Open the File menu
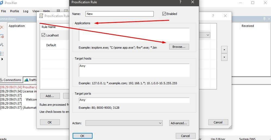Image resolution: width=271 pixels, height=140 pixels. coord(4,11)
